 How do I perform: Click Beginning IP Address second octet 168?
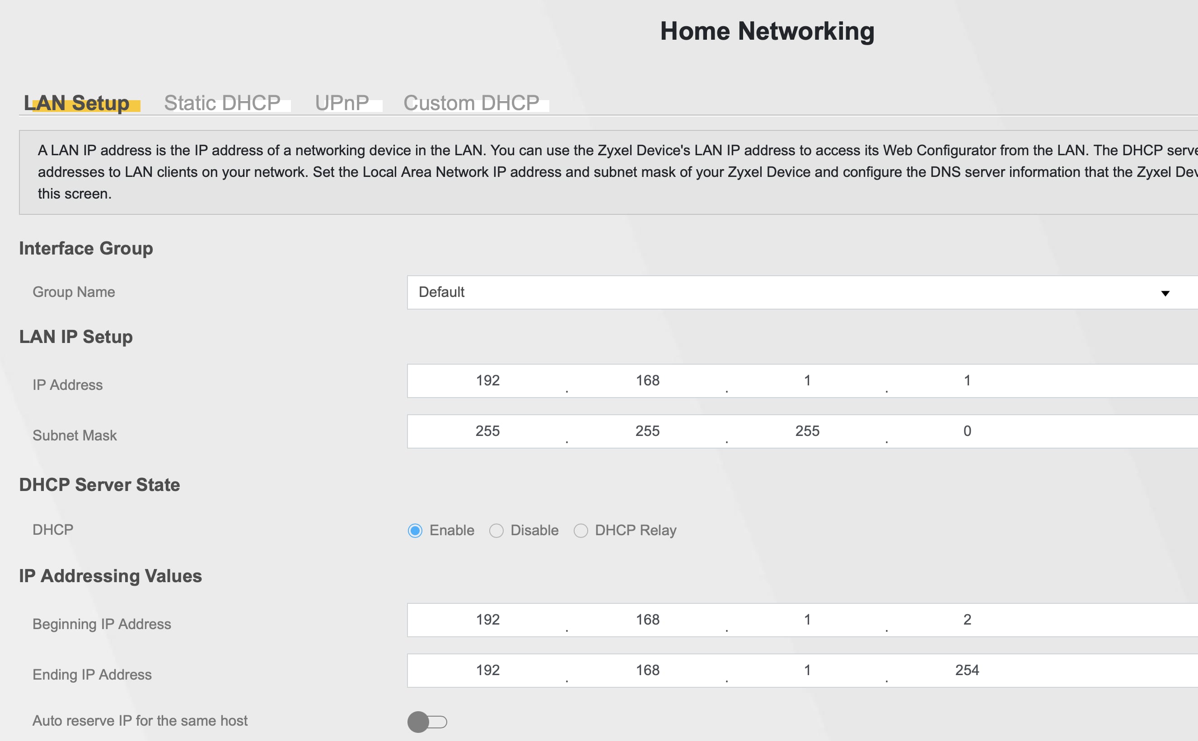point(647,620)
